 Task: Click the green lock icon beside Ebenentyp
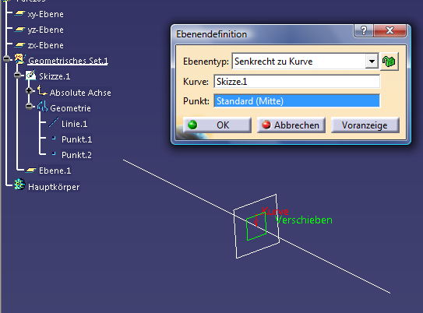click(389, 62)
